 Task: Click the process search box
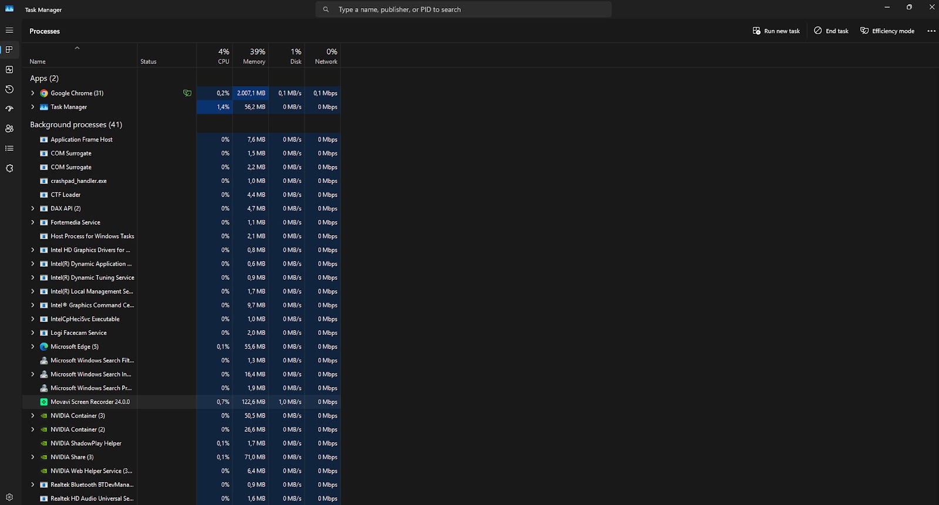point(464,9)
